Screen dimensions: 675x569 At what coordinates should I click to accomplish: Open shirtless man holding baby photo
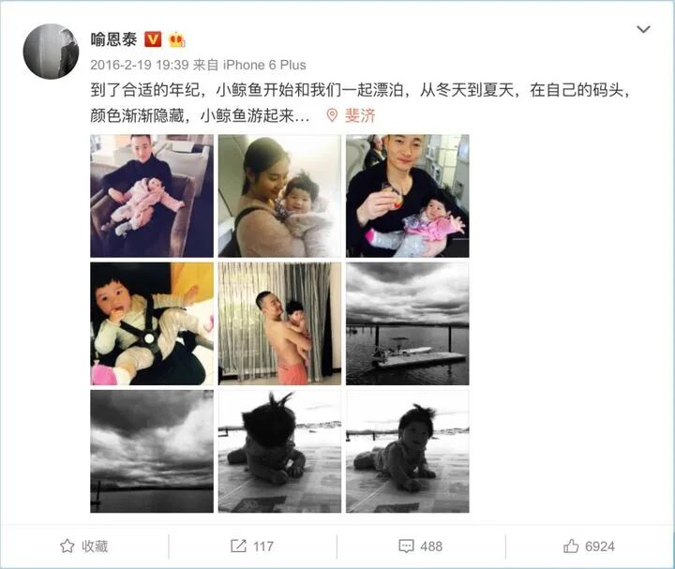coord(279,323)
